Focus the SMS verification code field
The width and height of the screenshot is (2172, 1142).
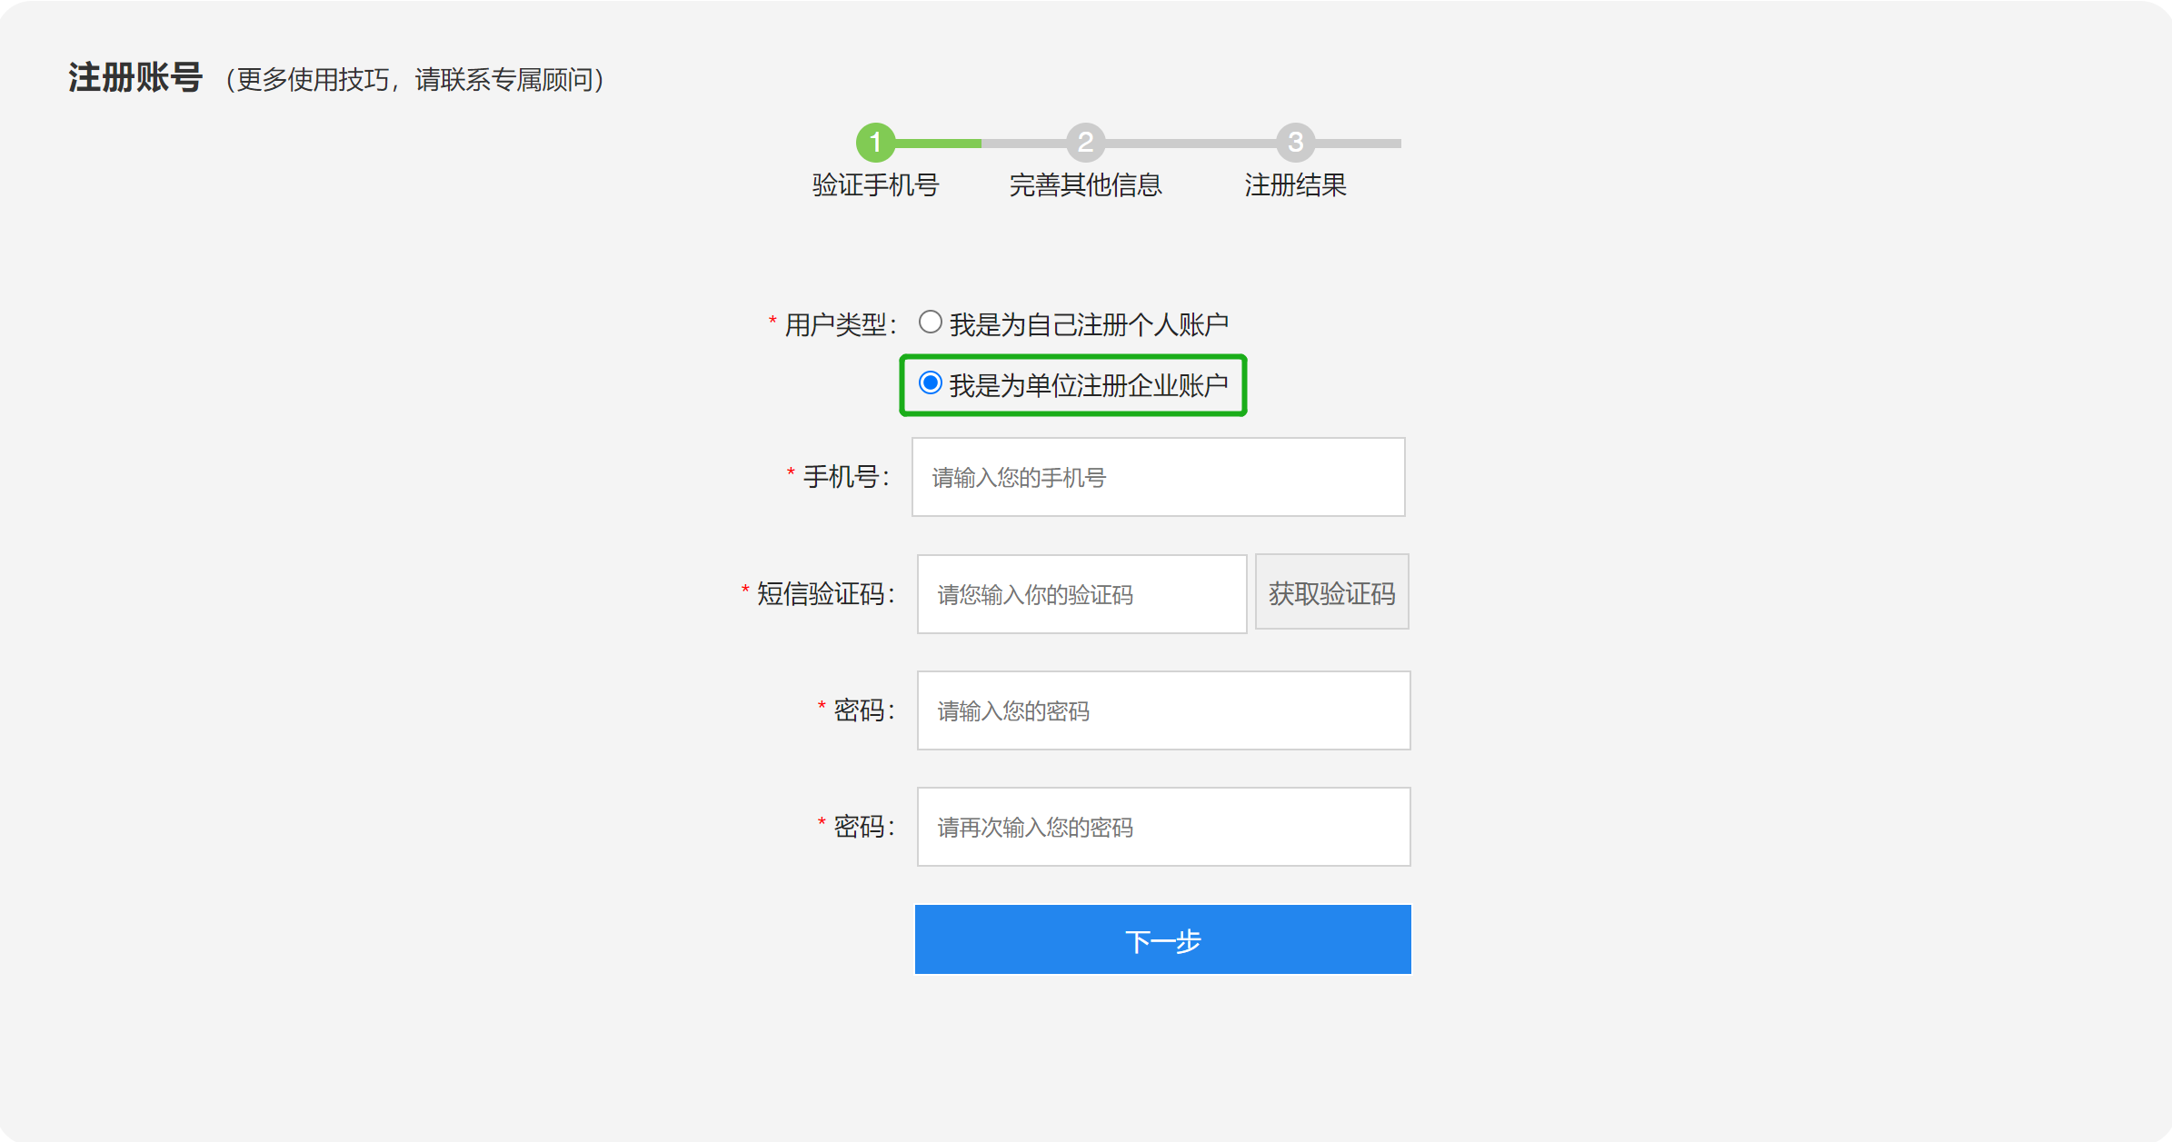[1081, 594]
